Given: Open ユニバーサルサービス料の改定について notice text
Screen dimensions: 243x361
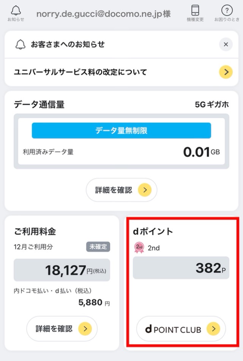Looking at the screenshot, I should tap(80, 72).
